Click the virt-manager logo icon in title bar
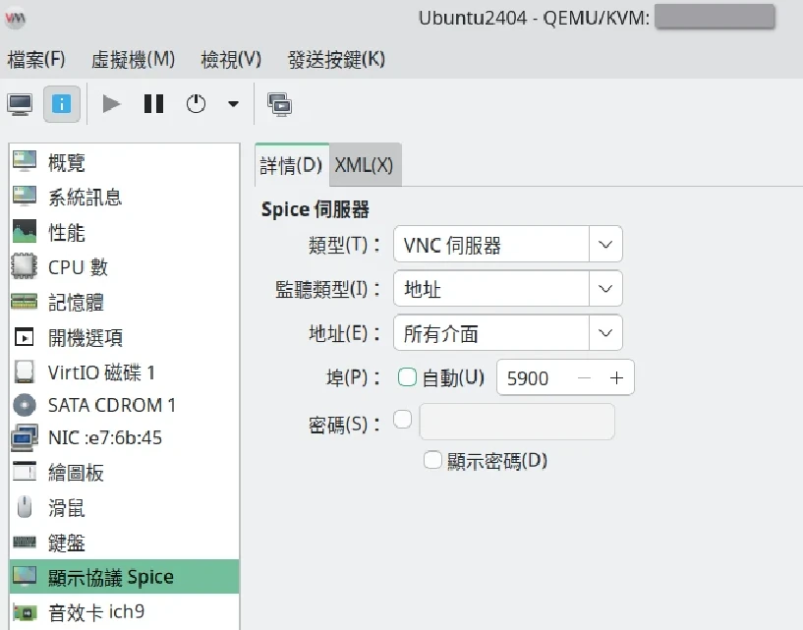 coord(15,19)
